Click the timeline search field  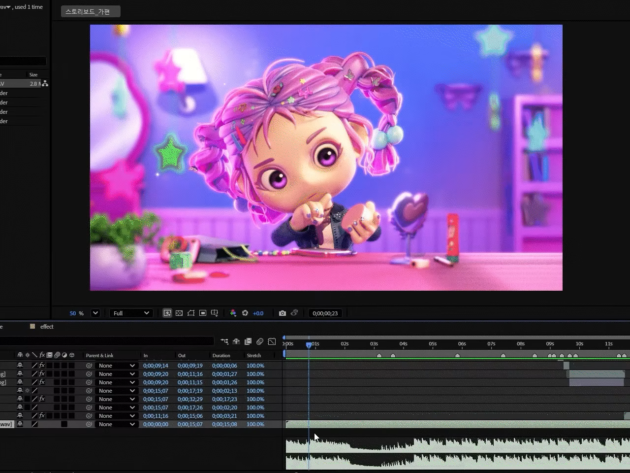(107, 341)
